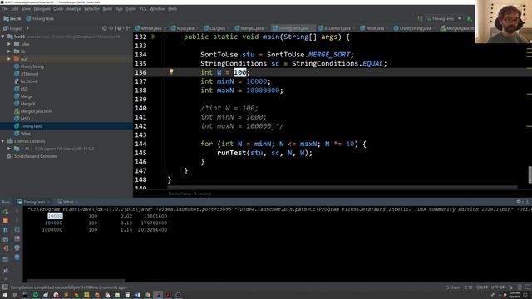Expand the JDK 11 library node
This screenshot has width=532, height=299.
point(9,149)
